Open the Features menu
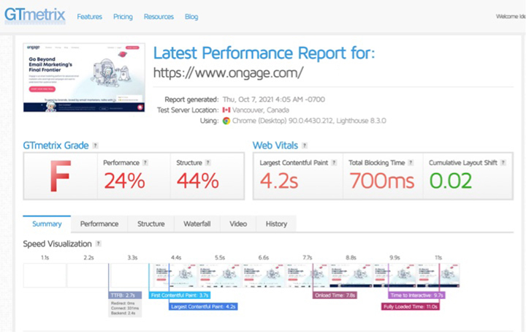The height and width of the screenshot is (332, 526). tap(90, 16)
